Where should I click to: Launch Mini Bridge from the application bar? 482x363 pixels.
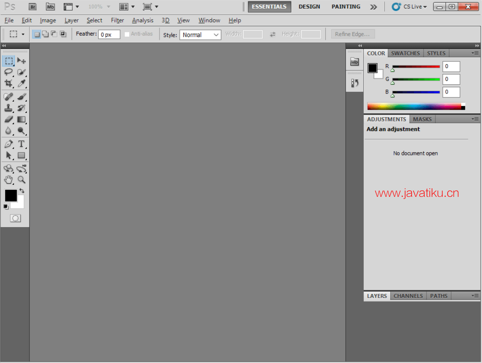pos(50,7)
